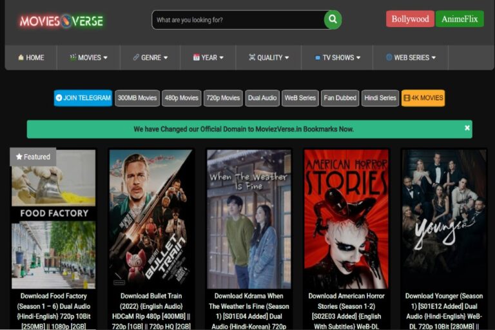Click the green search magnifier button
This screenshot has width=495, height=330.
[333, 19]
